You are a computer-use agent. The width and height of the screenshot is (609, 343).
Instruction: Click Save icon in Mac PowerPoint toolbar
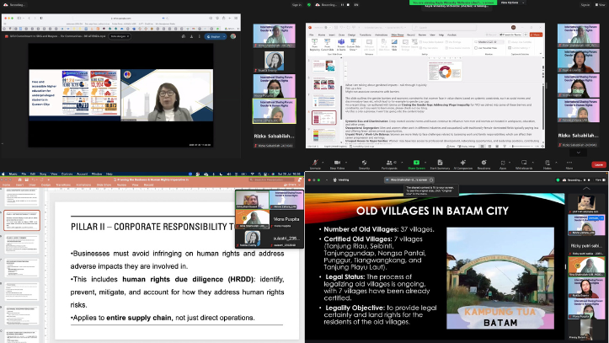(x=26, y=180)
